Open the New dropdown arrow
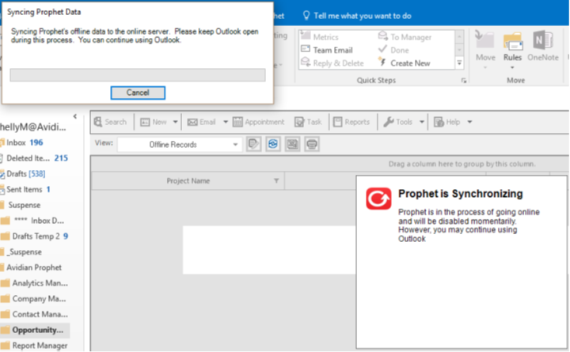The height and width of the screenshot is (352, 570). [175, 122]
